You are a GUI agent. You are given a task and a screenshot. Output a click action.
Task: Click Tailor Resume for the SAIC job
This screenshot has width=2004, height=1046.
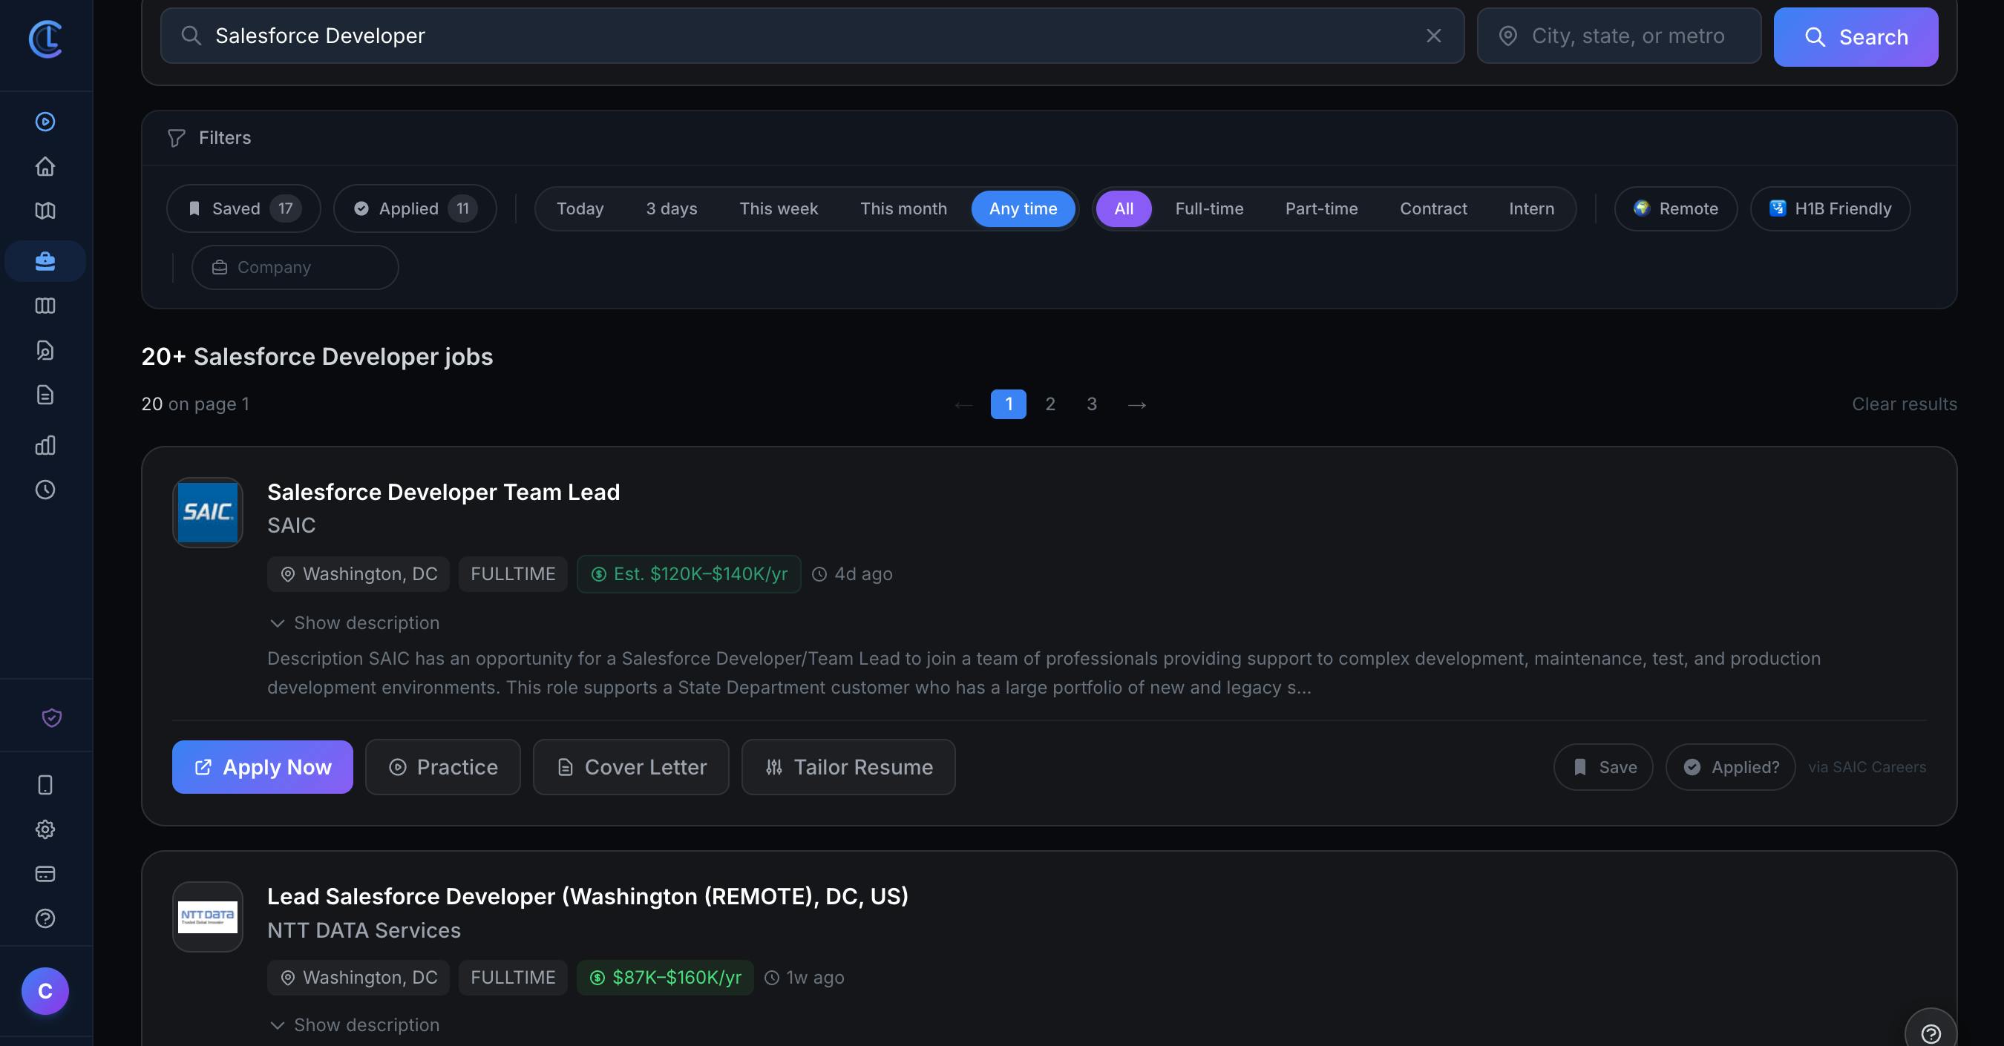click(848, 767)
